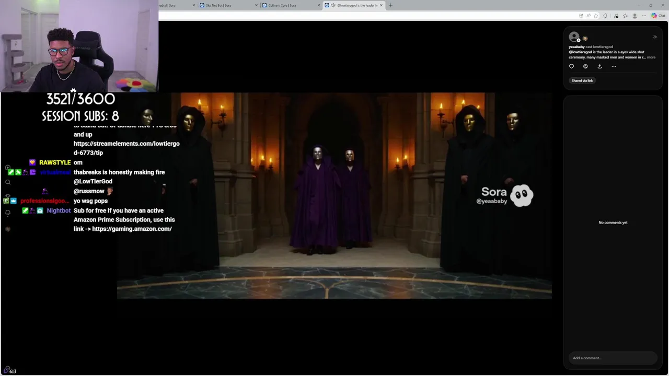Click the 'No comments yet' text
669x376 pixels.
(613, 222)
